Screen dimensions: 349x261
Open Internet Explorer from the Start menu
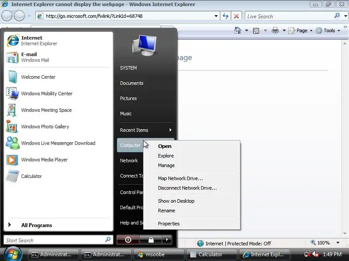pos(58,40)
